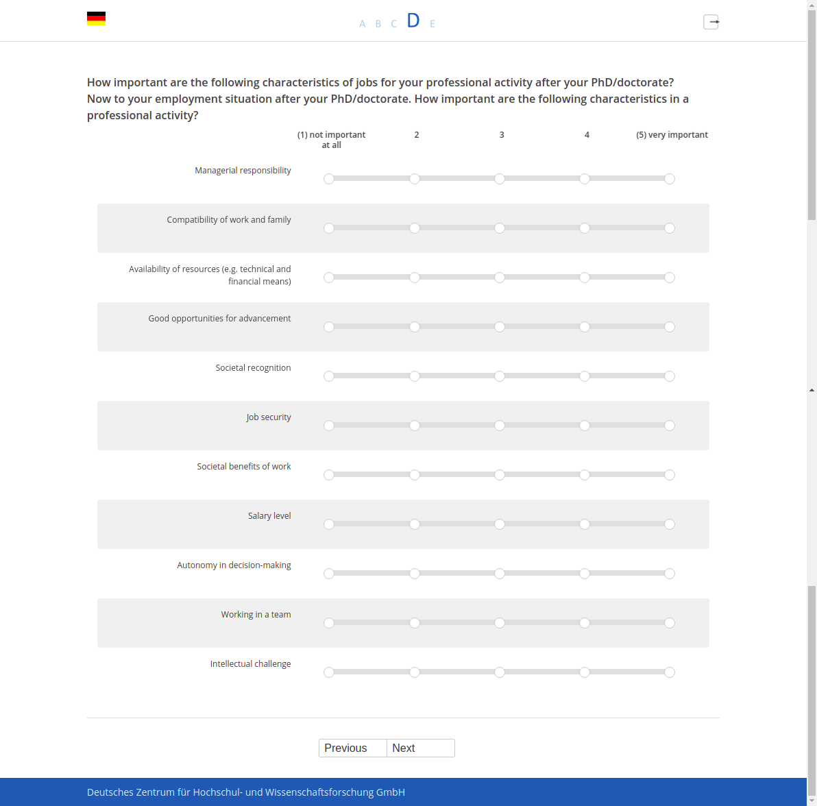The width and height of the screenshot is (817, 806).
Task: Click the exit survey icon
Action: click(711, 22)
